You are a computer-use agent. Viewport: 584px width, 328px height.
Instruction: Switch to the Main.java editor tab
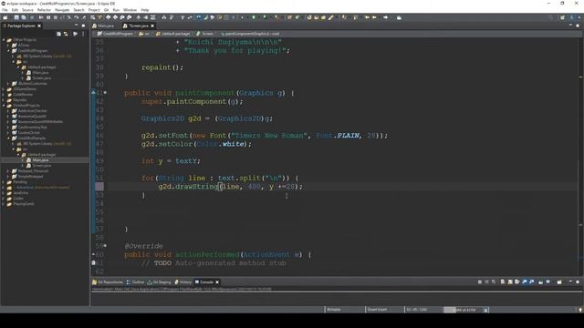[x=103, y=26]
